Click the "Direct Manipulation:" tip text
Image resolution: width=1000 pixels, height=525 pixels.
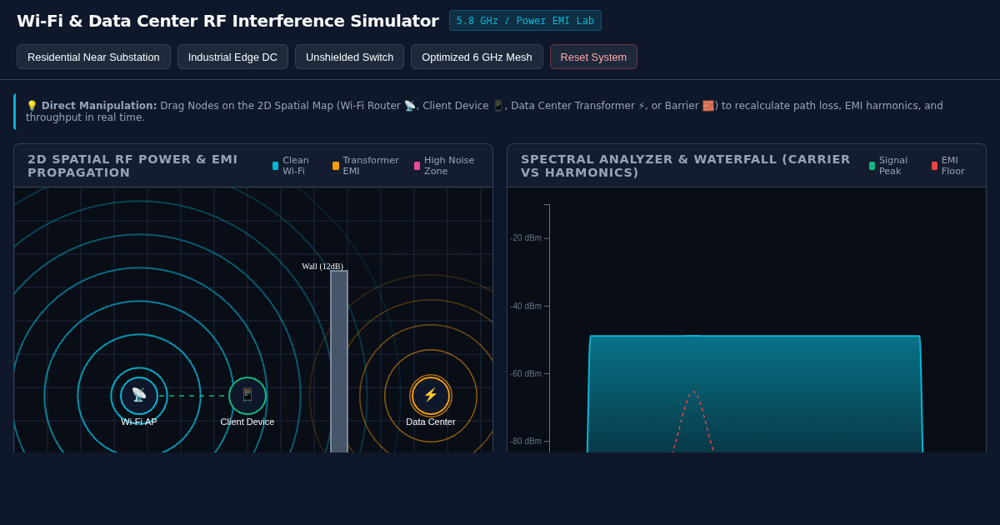click(x=99, y=106)
